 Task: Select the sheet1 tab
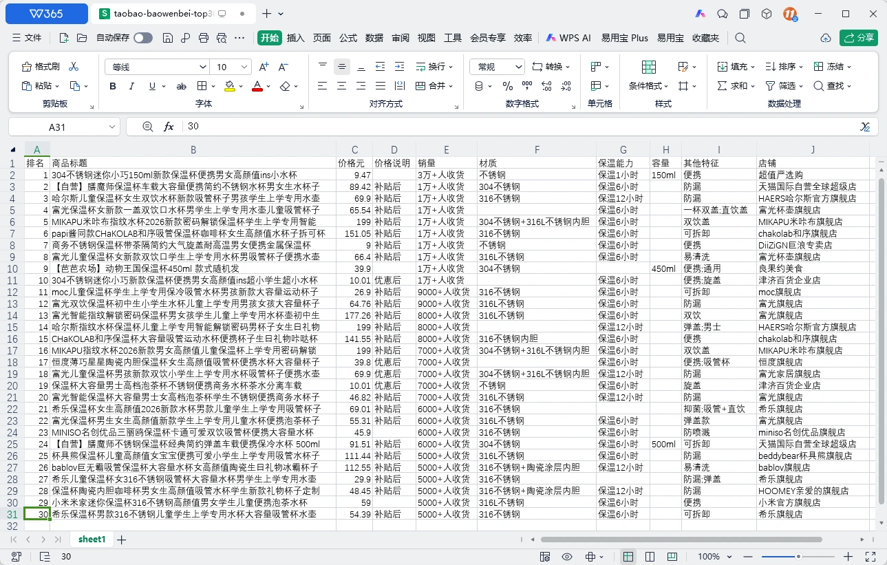[x=92, y=540]
